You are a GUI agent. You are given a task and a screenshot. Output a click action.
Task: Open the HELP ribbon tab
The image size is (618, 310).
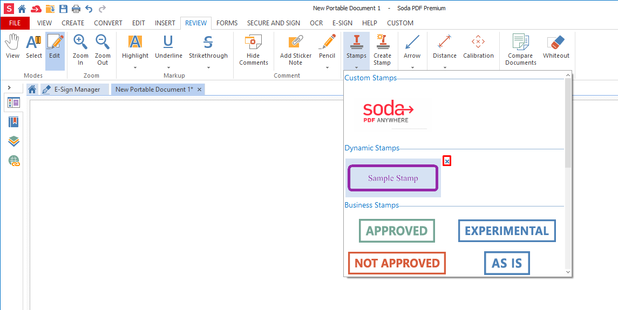[369, 23]
